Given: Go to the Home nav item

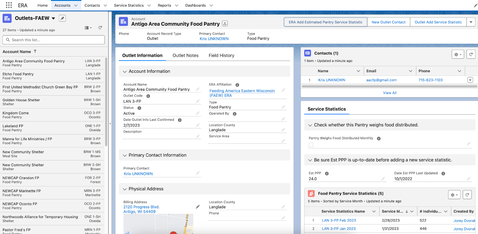Looking at the screenshot, I should (43, 5).
